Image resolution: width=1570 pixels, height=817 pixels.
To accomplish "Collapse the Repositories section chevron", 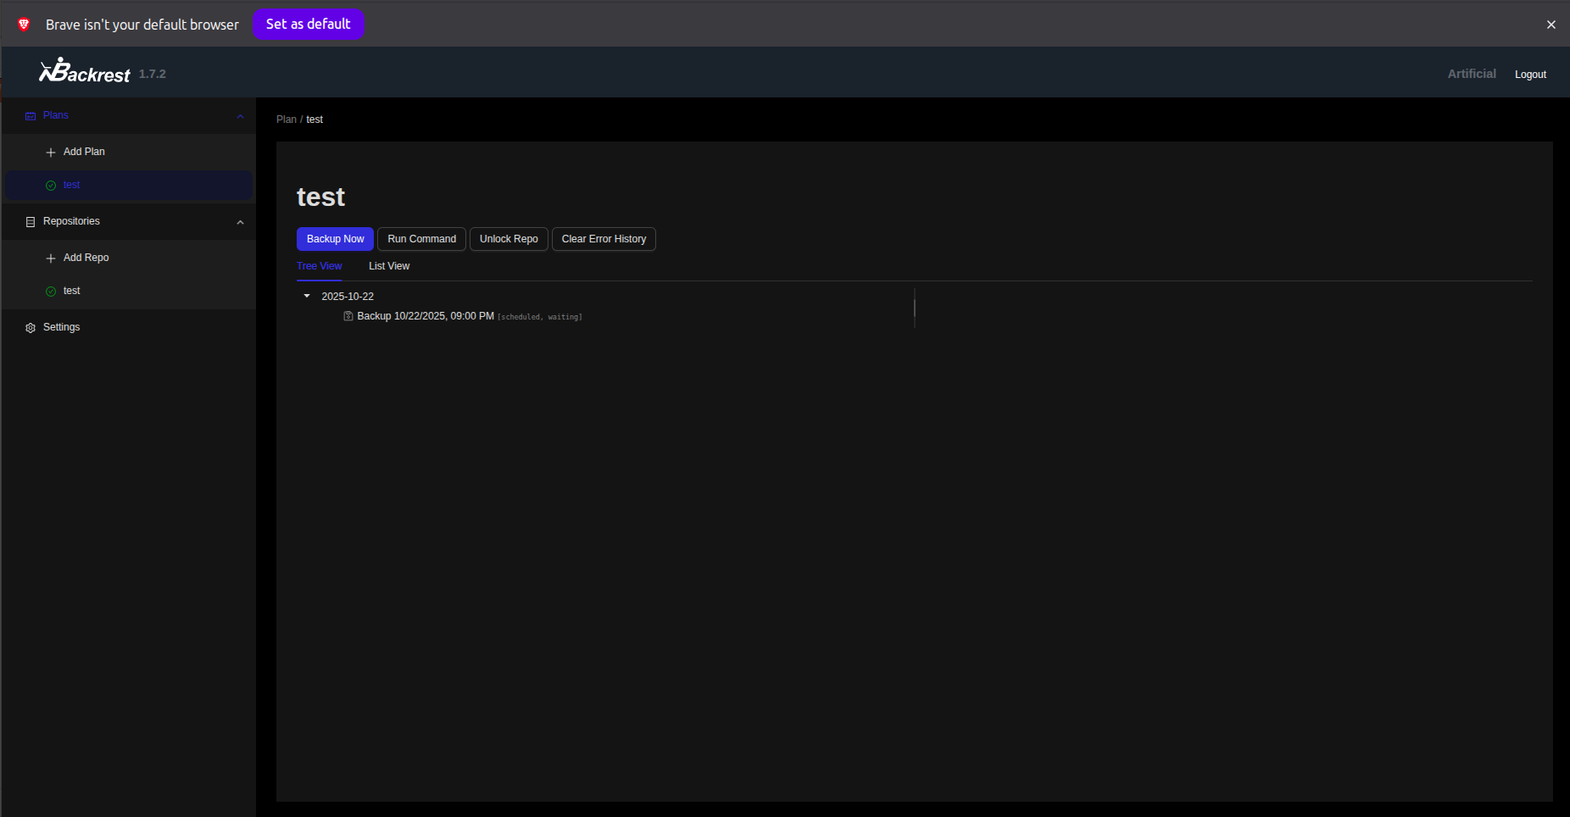I will [240, 222].
